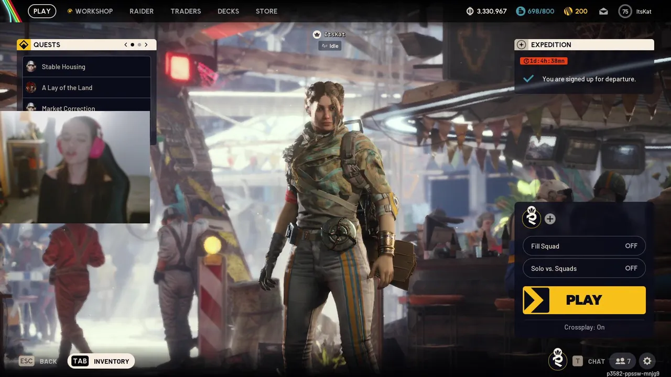The width and height of the screenshot is (671, 377).
Task: Open the settings gear icon
Action: pos(647,361)
